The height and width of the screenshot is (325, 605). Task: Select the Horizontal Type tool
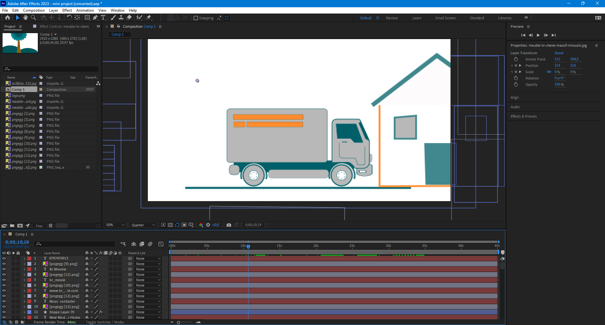(103, 18)
